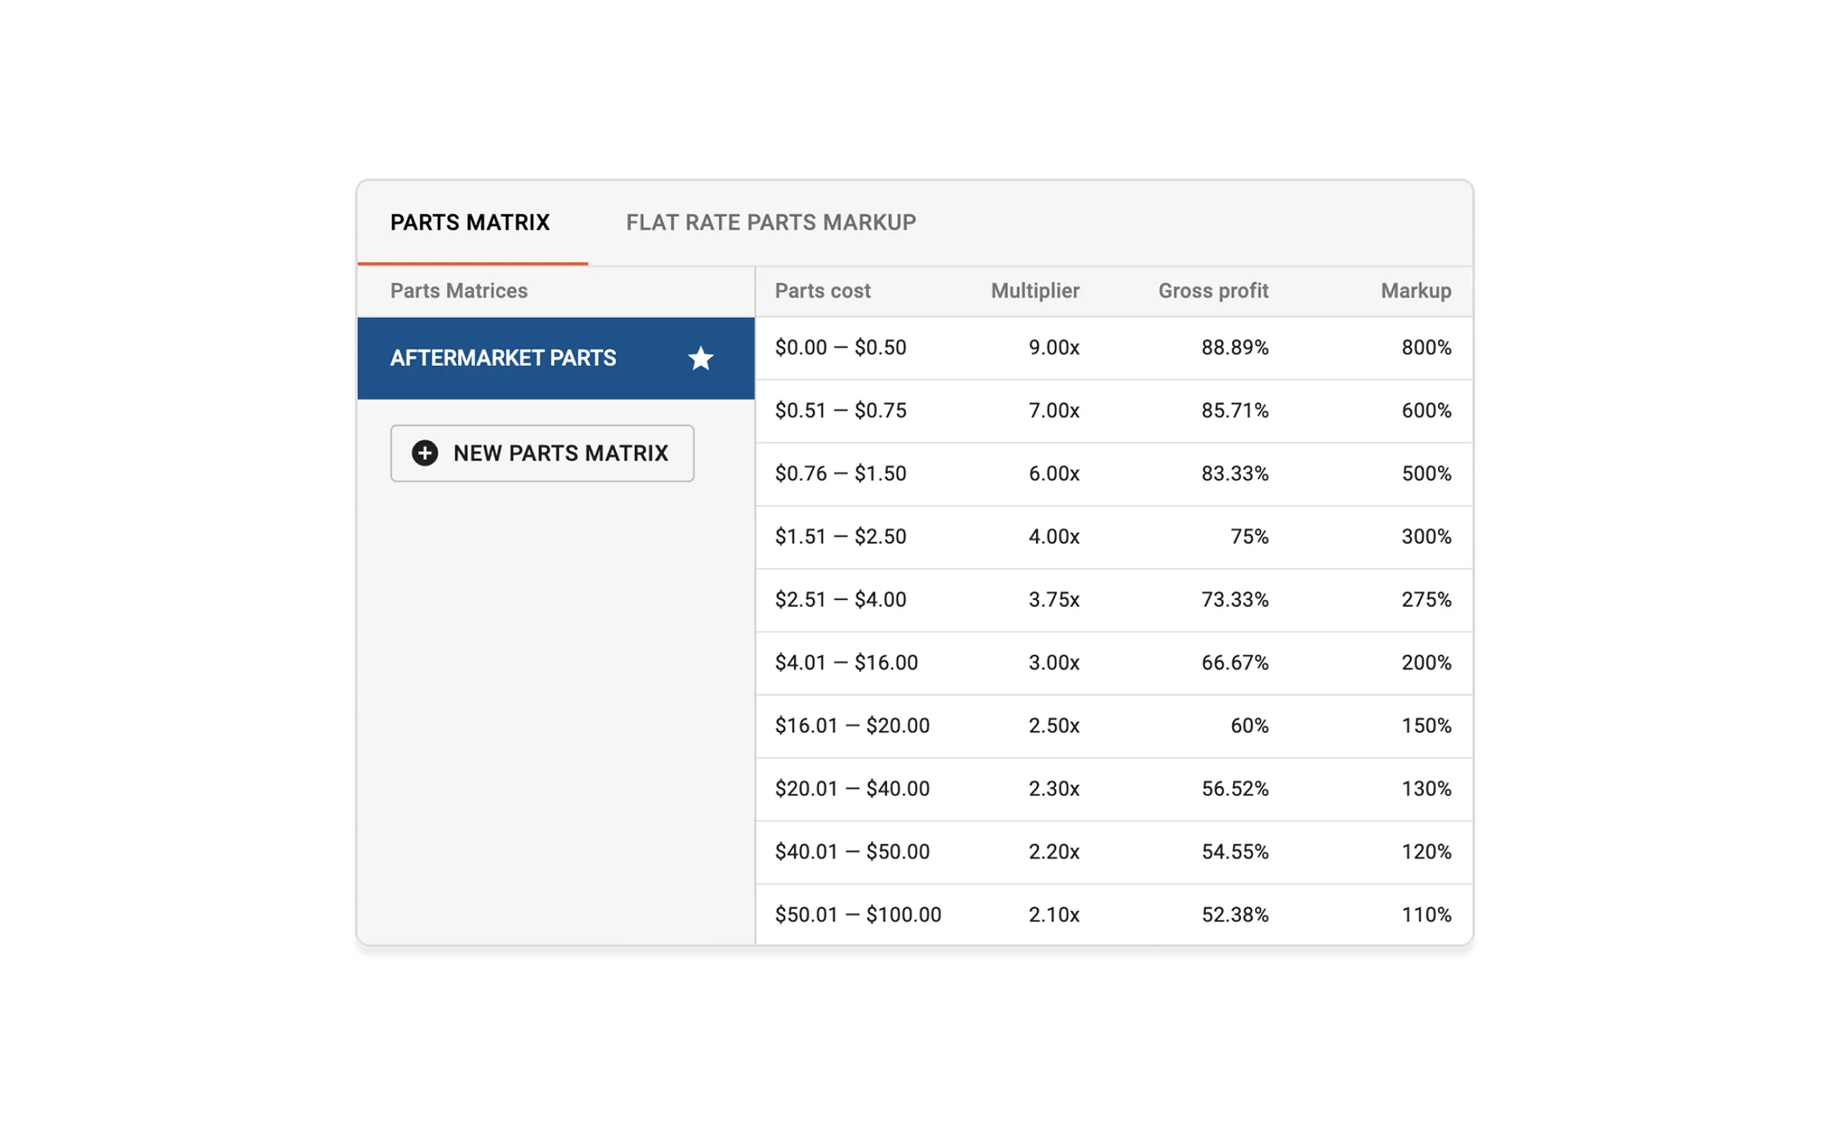Select the $50.01 — $100.00 row
The image size is (1830, 1125).
[x=857, y=915]
